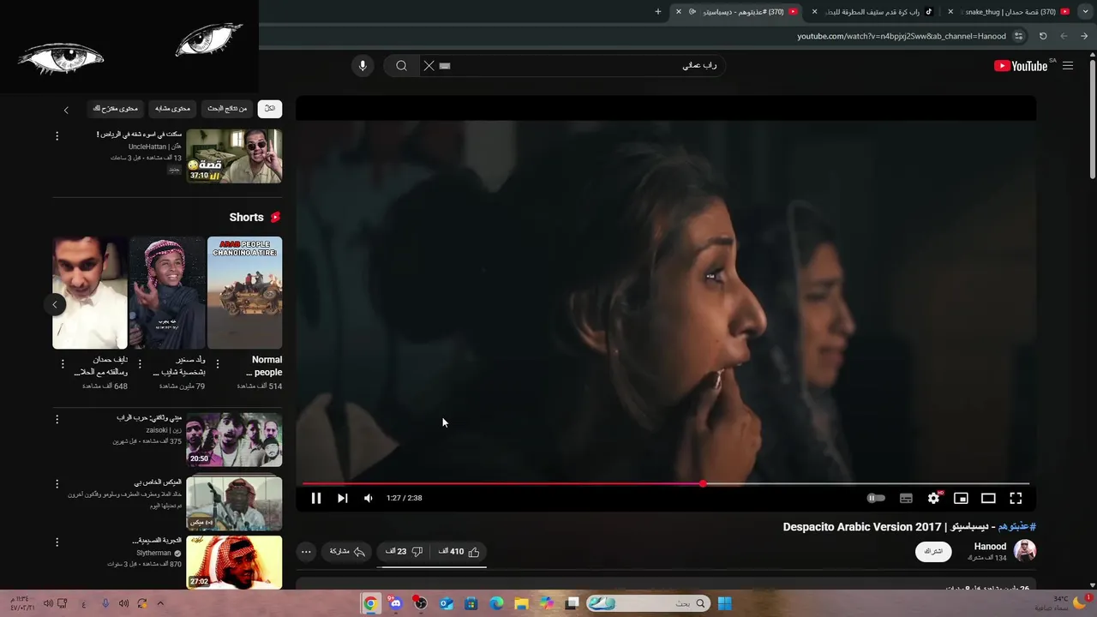This screenshot has width=1097, height=617.
Task: Open the UncleHattan 37:10 video thumbnail
Action: click(x=234, y=156)
